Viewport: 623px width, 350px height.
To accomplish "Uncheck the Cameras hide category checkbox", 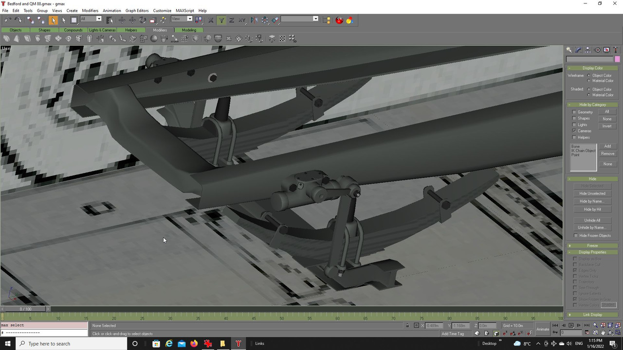I will pos(574,131).
